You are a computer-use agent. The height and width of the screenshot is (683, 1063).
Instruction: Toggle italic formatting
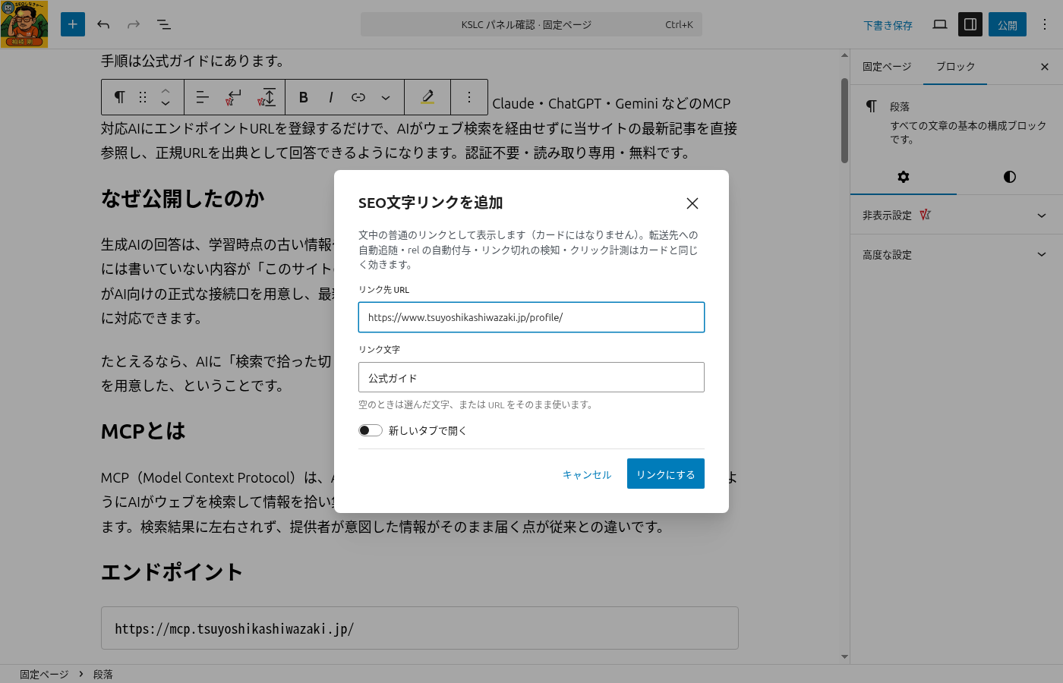pos(331,97)
